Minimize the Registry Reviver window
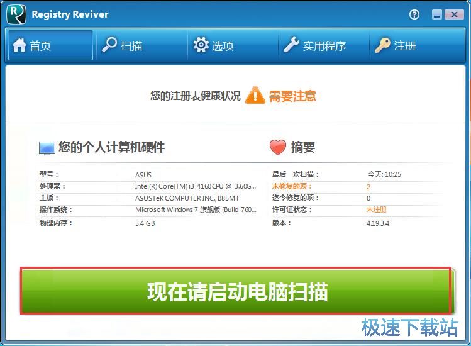The width and height of the screenshot is (471, 346). click(437, 14)
